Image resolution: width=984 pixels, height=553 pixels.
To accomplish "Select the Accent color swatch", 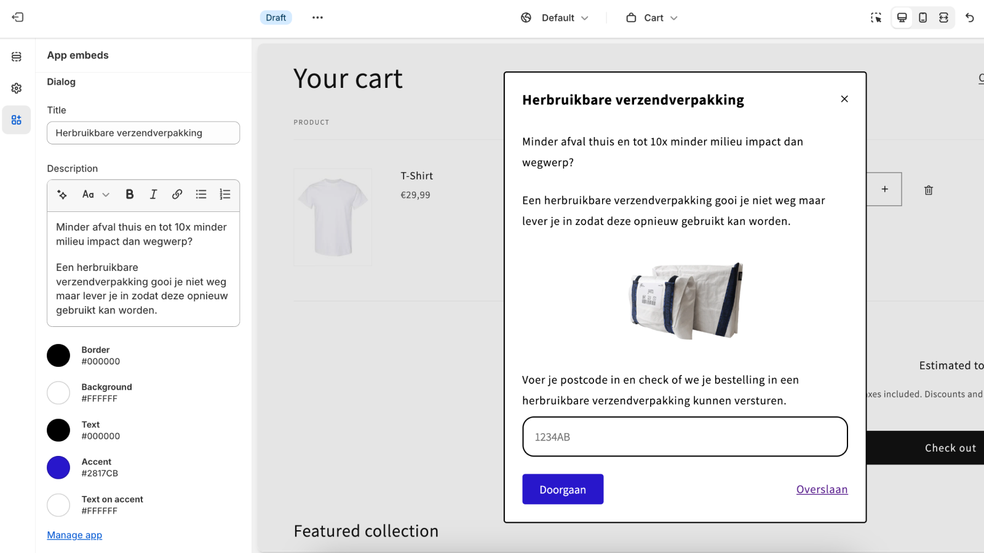I will point(58,467).
